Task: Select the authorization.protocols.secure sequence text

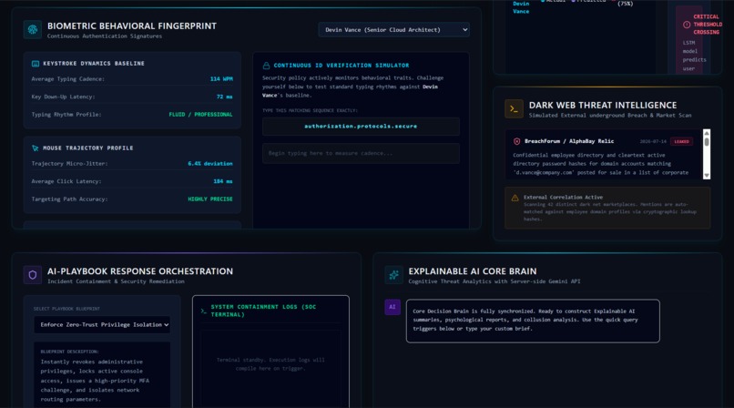Action: (x=361, y=127)
